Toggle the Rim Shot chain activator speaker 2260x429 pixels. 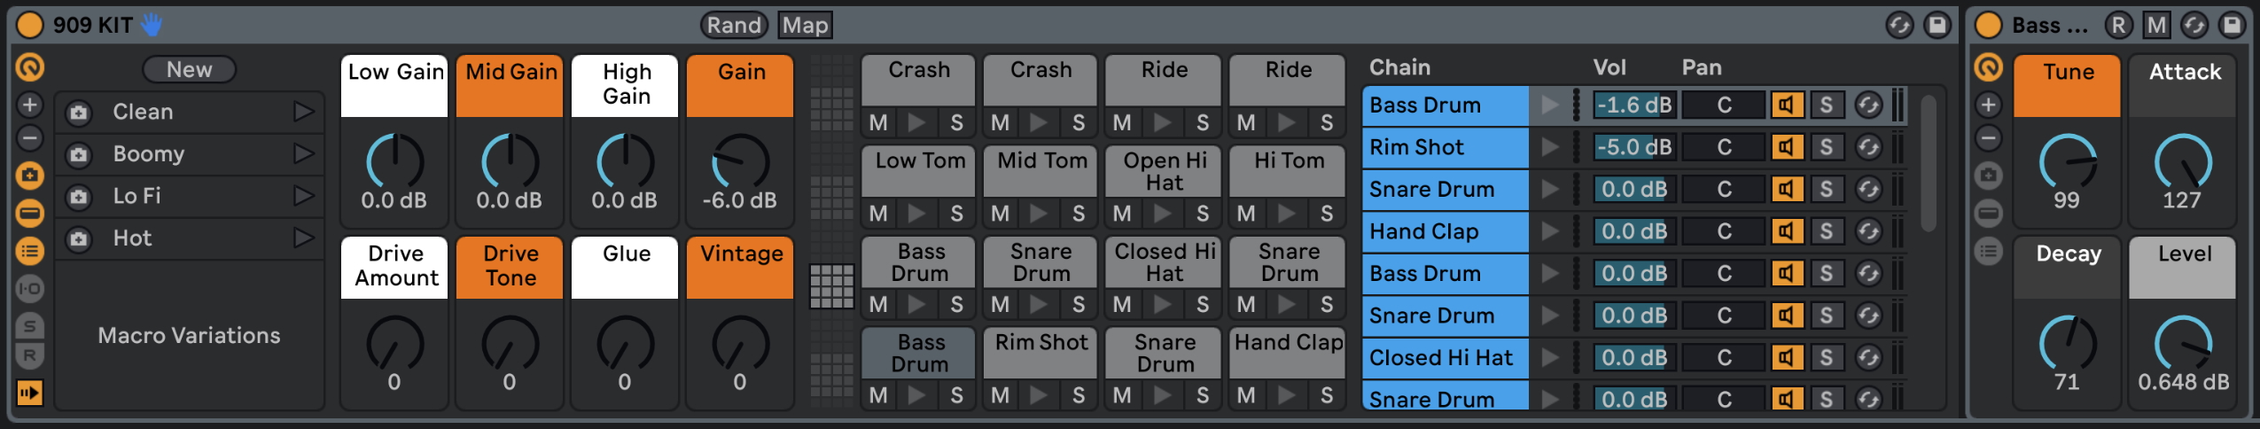[x=1787, y=147]
